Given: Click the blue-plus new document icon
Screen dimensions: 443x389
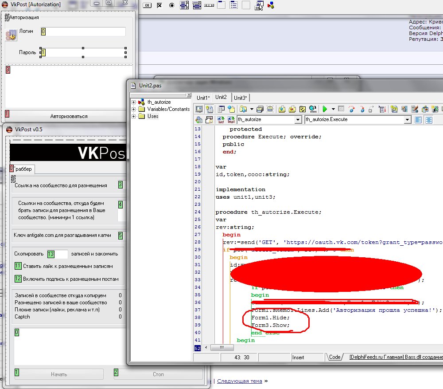Looking at the screenshot, I should [231, 109].
